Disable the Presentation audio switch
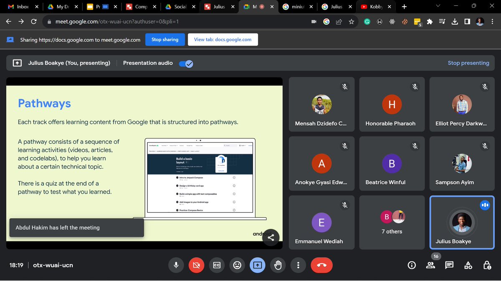Viewport: 501px width, 281px height. [186, 64]
